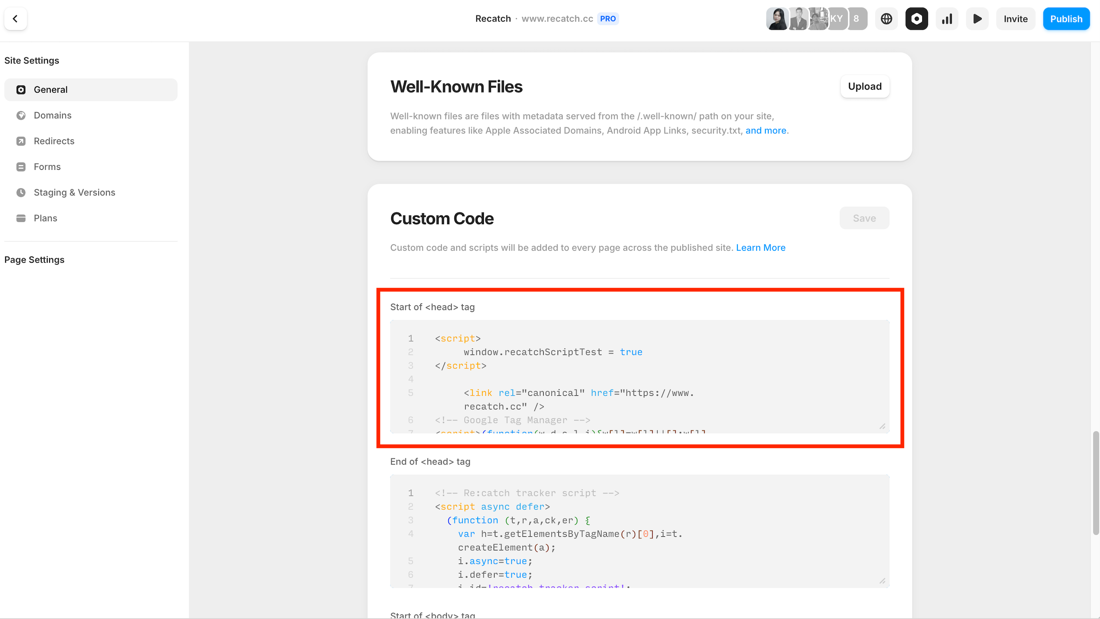Open the analytics bar chart icon
This screenshot has height=619, width=1100.
tap(947, 19)
